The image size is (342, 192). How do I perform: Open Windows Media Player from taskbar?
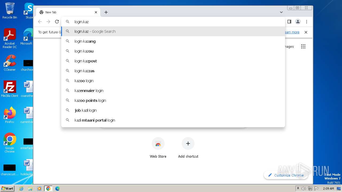(39, 189)
